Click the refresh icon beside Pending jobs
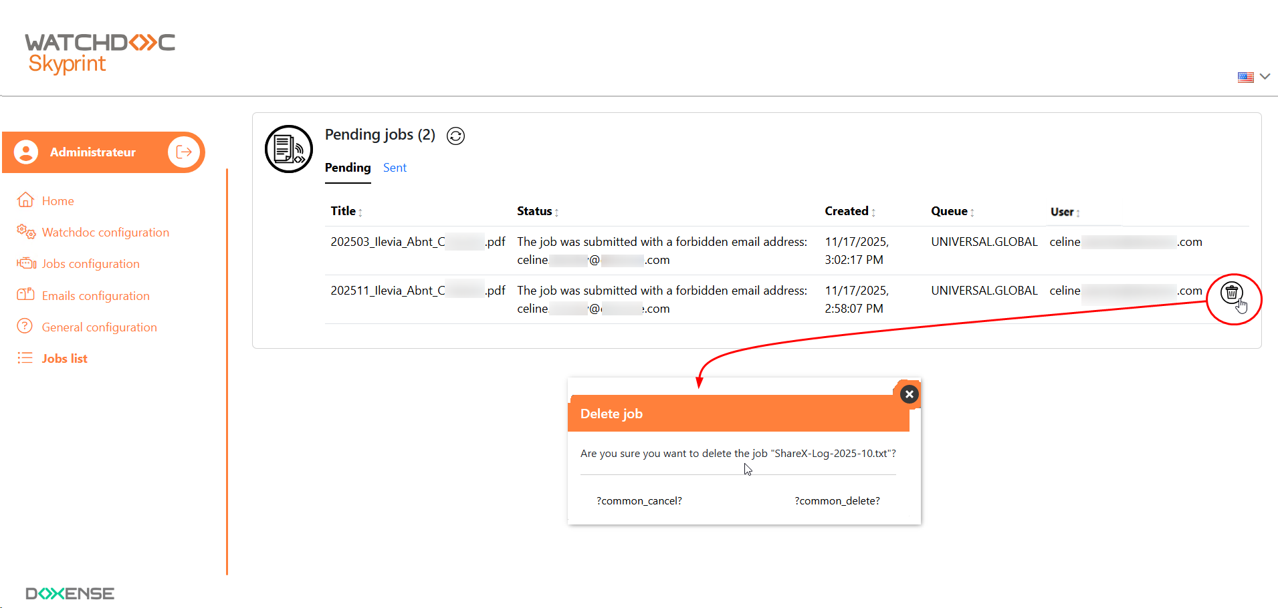The height and width of the screenshot is (608, 1278). click(455, 136)
